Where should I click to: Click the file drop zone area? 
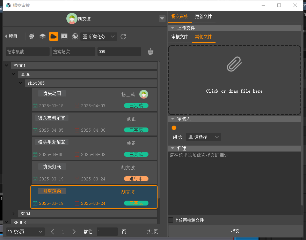[x=234, y=80]
